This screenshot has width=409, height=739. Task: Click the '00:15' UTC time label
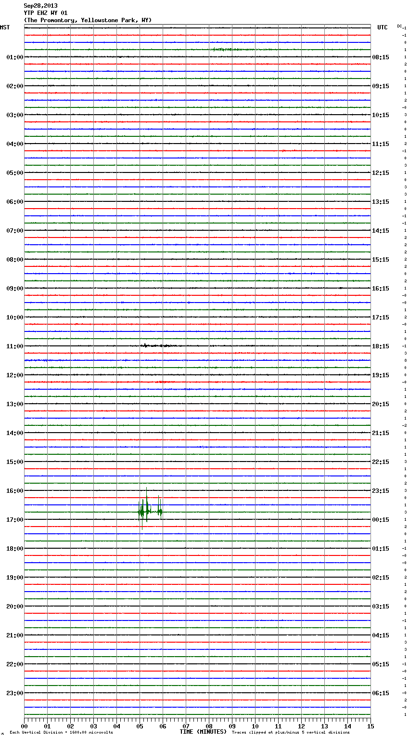coord(381,520)
